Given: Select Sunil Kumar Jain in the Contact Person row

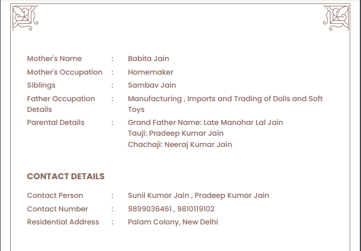Looking at the screenshot, I should (x=159, y=196).
